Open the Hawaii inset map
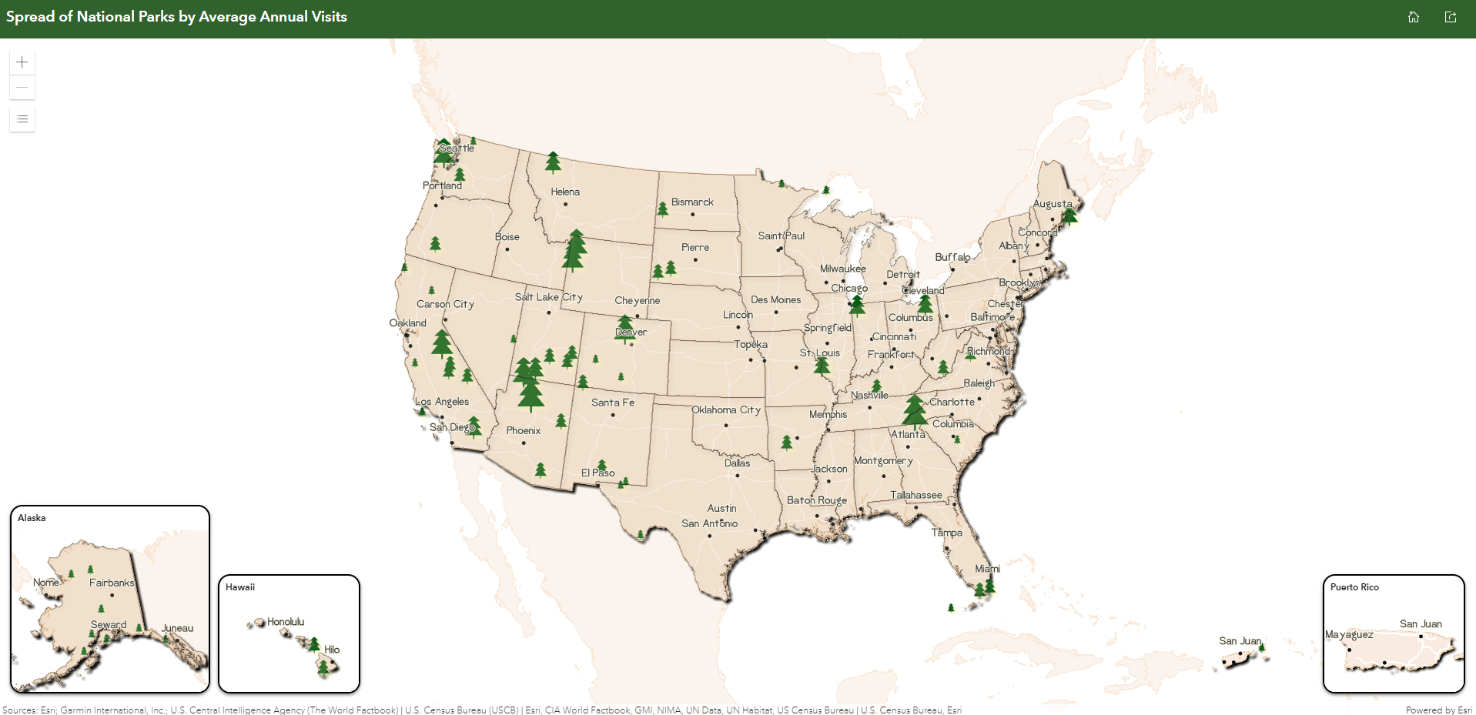This screenshot has height=715, width=1476. click(290, 633)
